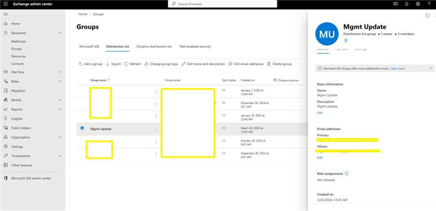436x211 pixels.
Task: Click the Mgmt Update group name
Action: coord(101,129)
